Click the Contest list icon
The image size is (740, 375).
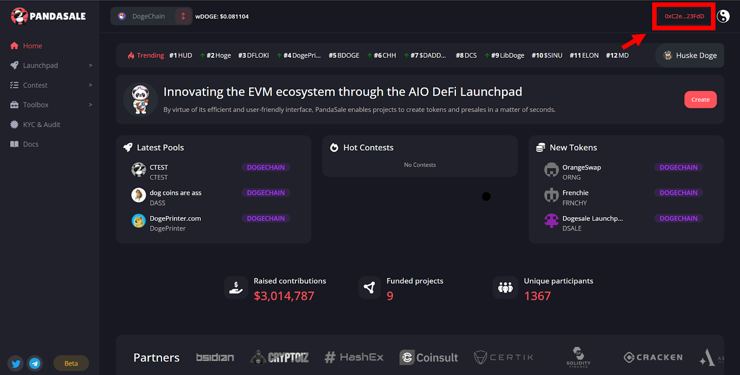[14, 85]
